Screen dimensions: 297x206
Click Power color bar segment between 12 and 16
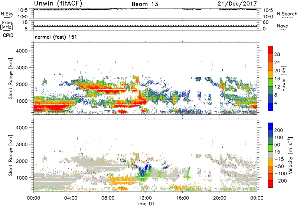coord(271,83)
